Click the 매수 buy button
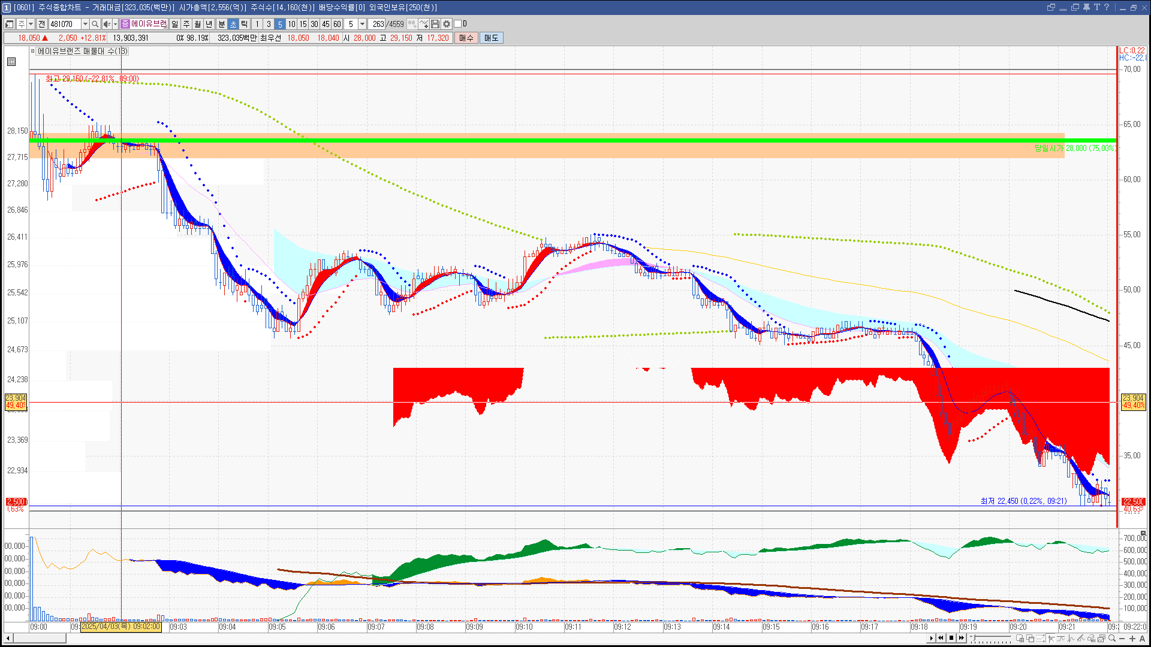 tap(466, 38)
